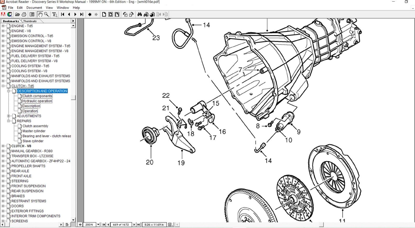Click status bar Last Page button

point(139,225)
